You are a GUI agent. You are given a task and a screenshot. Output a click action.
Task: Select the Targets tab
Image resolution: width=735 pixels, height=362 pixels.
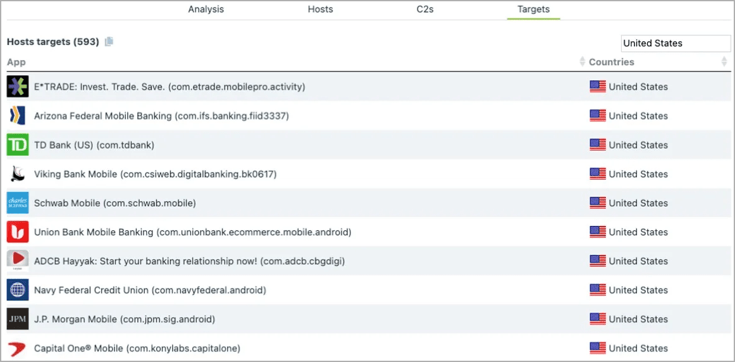click(x=533, y=9)
